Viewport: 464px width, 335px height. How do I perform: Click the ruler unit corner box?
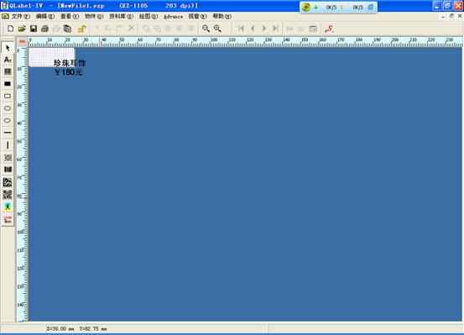(x=22, y=42)
